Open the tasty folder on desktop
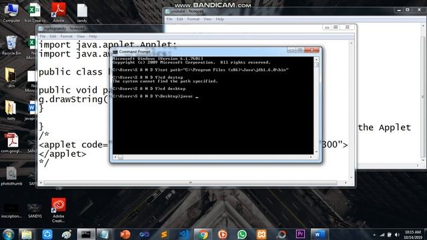427x240 pixels. (11, 110)
